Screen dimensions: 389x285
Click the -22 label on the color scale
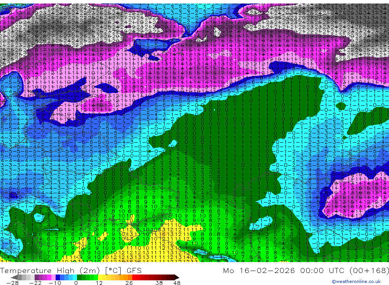click(35, 283)
